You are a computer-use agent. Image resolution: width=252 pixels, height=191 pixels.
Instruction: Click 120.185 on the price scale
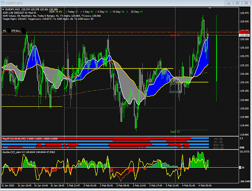pos(244,74)
